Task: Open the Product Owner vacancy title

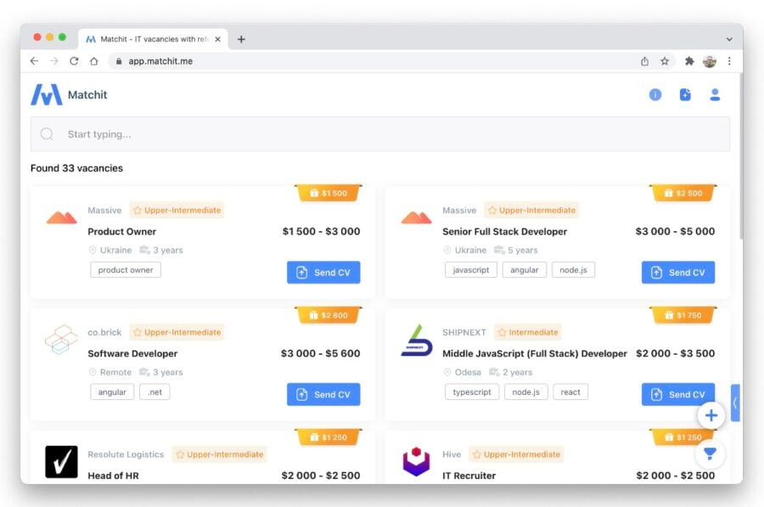Action: [121, 232]
